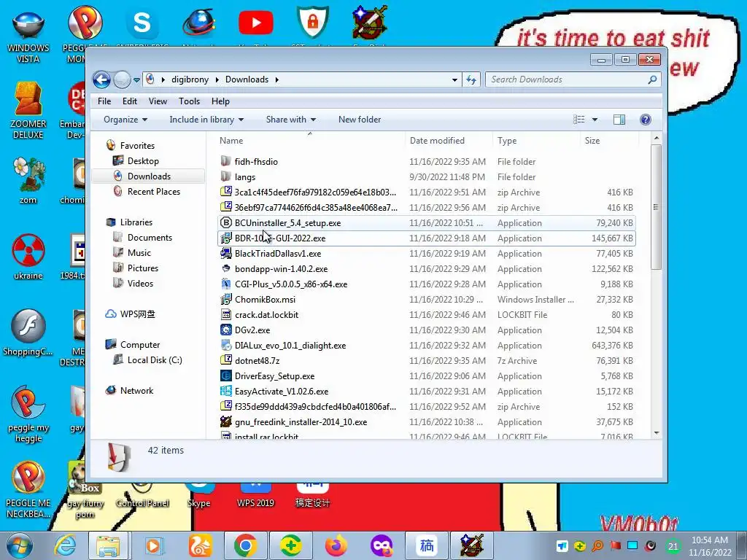
Task: Open the ukraine desktop icon
Action: tap(28, 251)
